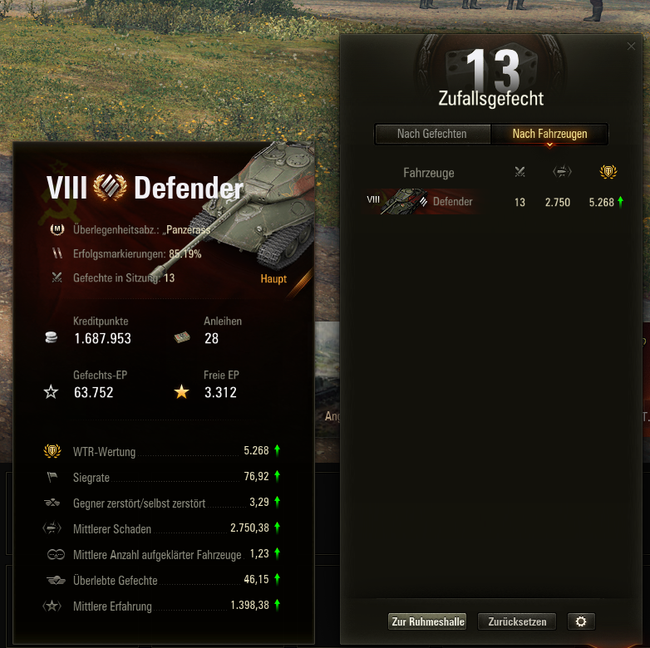Click the Defender tank thumbnail in list
This screenshot has width=650, height=648.
(404, 202)
